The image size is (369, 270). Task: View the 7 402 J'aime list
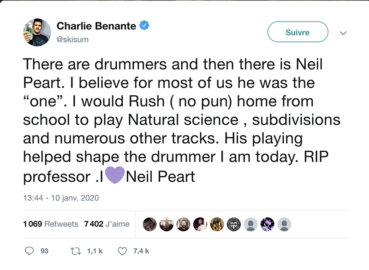[x=107, y=224]
